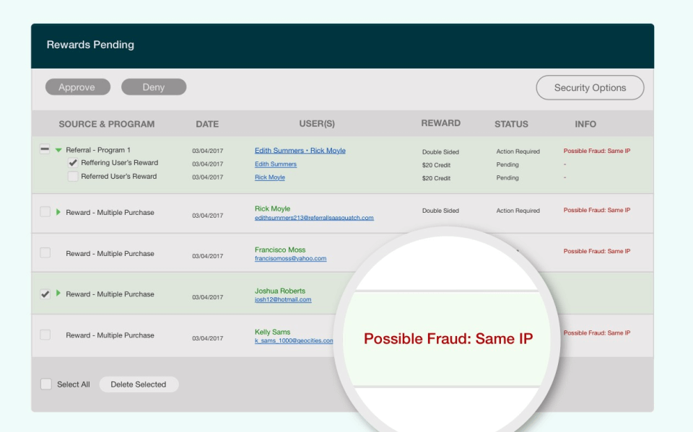Screen dimensions: 693x432
Task: Uncheck the Joshua Roberts row checkbox
Action: click(45, 294)
